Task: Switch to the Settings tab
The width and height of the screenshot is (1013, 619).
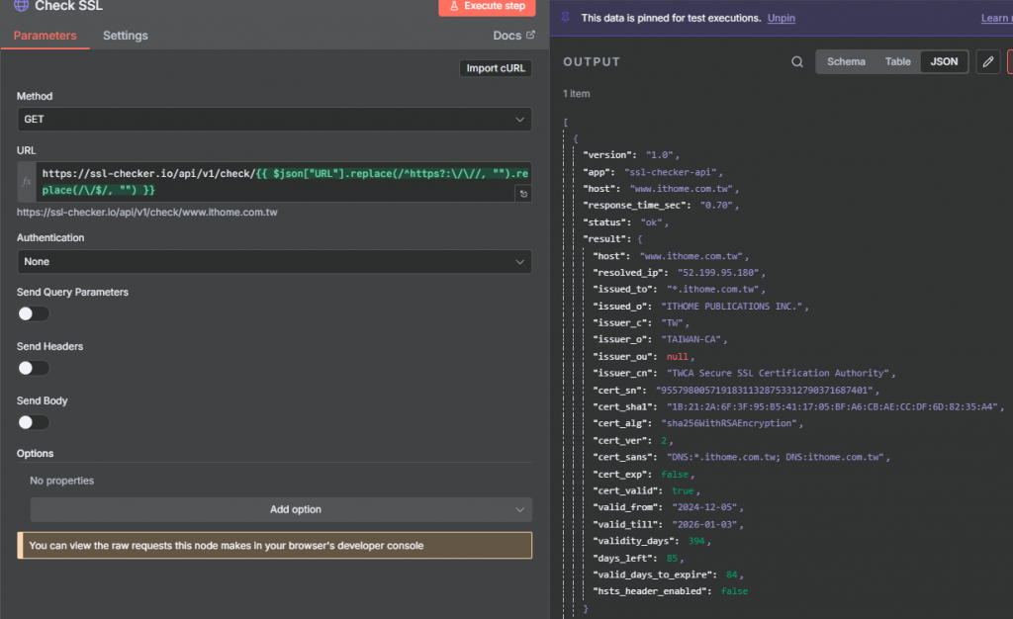Action: point(126,36)
